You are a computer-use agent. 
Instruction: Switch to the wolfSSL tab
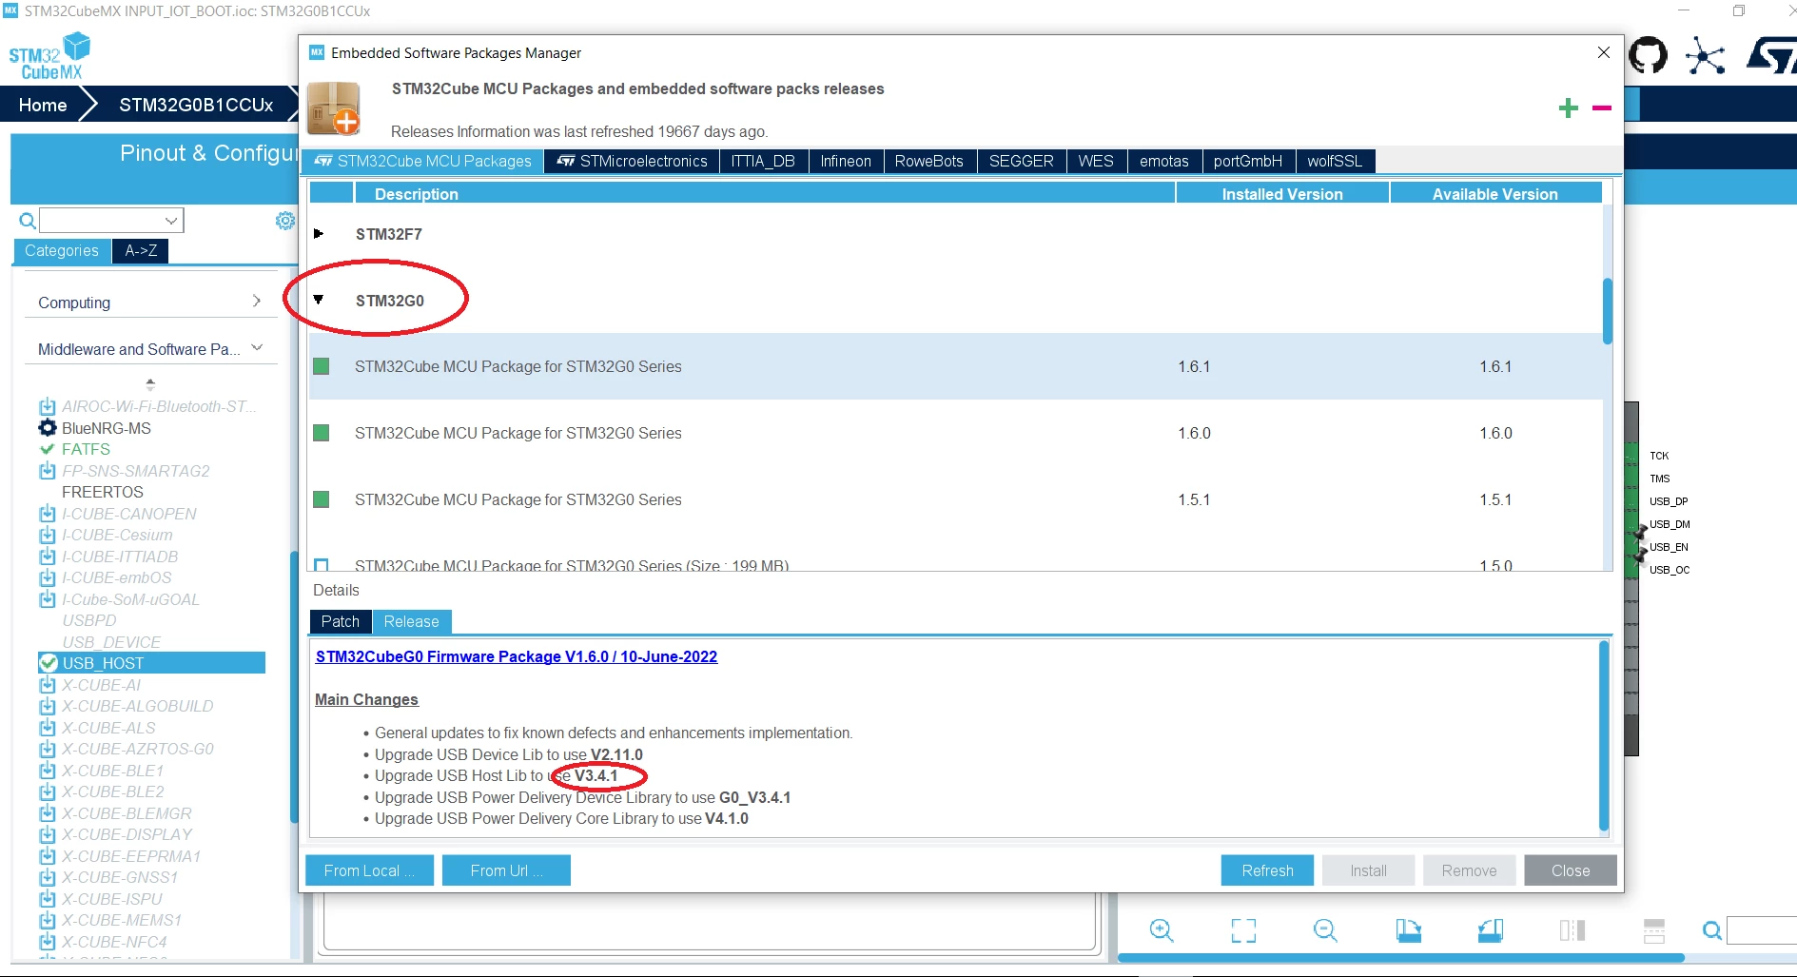click(x=1335, y=162)
